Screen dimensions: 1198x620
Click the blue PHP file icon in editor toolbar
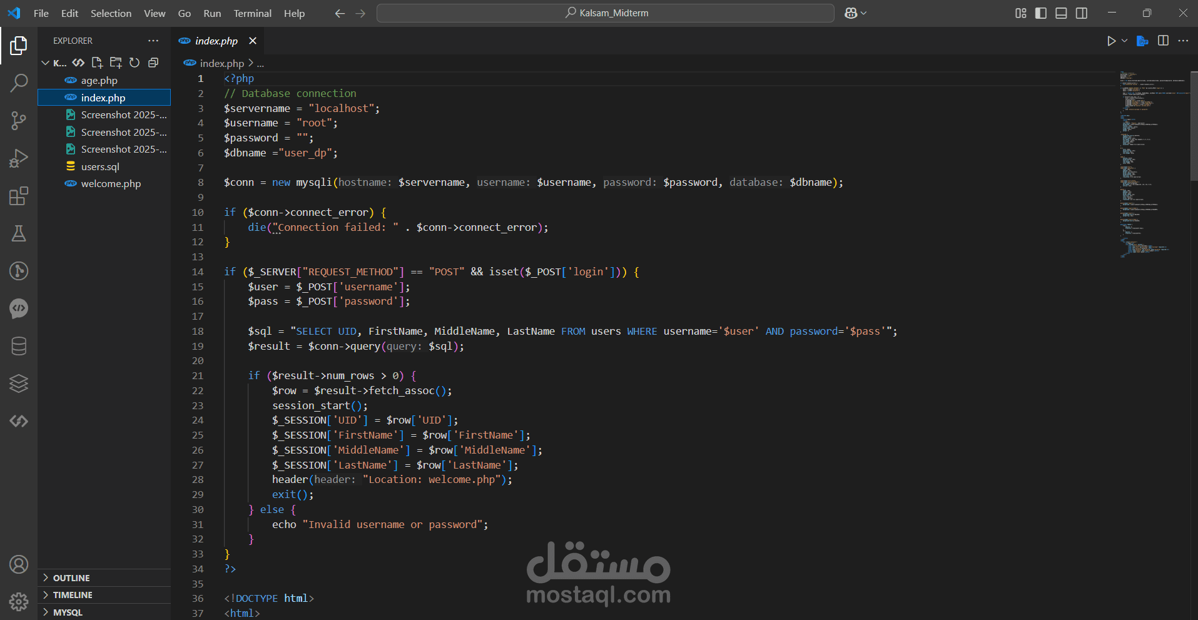coord(1142,41)
